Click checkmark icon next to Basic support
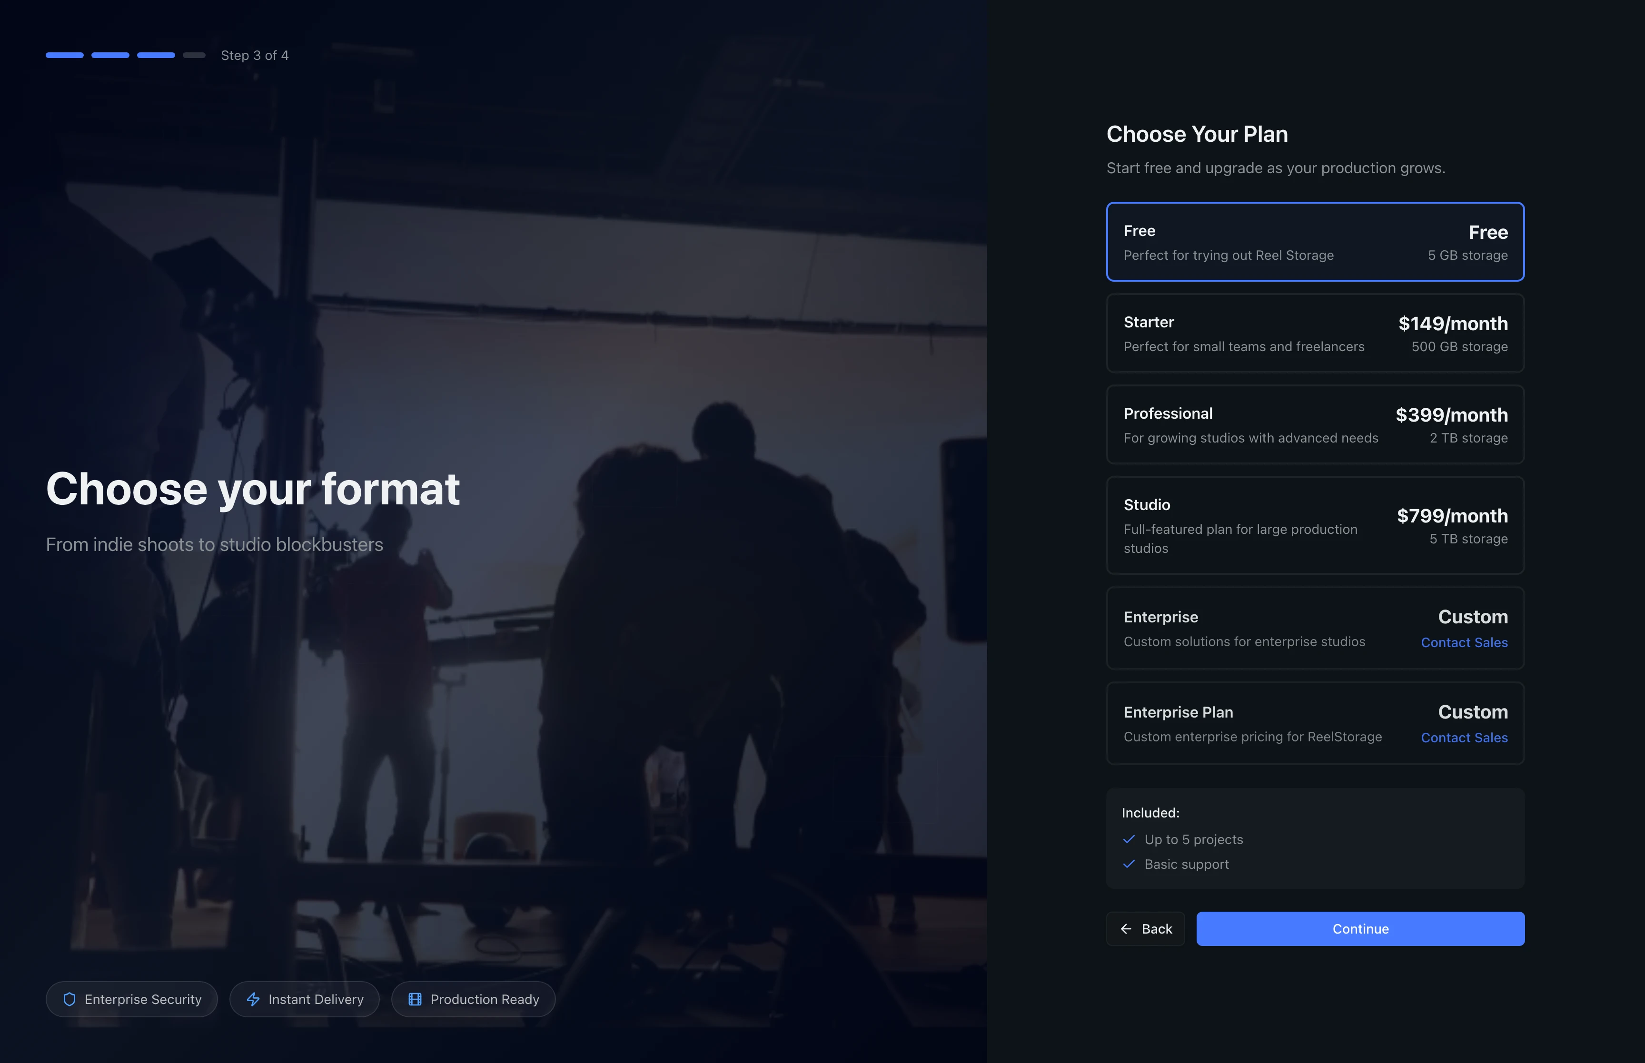Image resolution: width=1645 pixels, height=1063 pixels. point(1130,864)
